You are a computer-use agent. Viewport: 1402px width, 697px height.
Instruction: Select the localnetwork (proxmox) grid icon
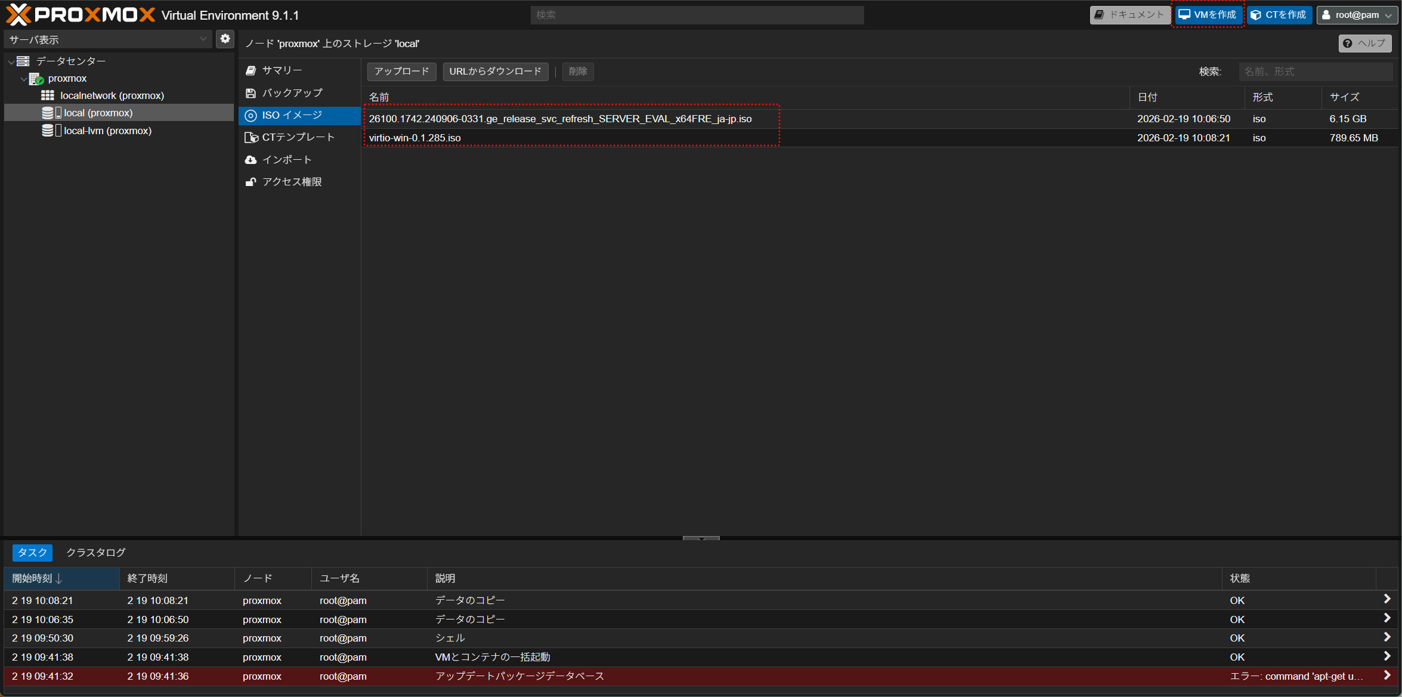(x=47, y=95)
